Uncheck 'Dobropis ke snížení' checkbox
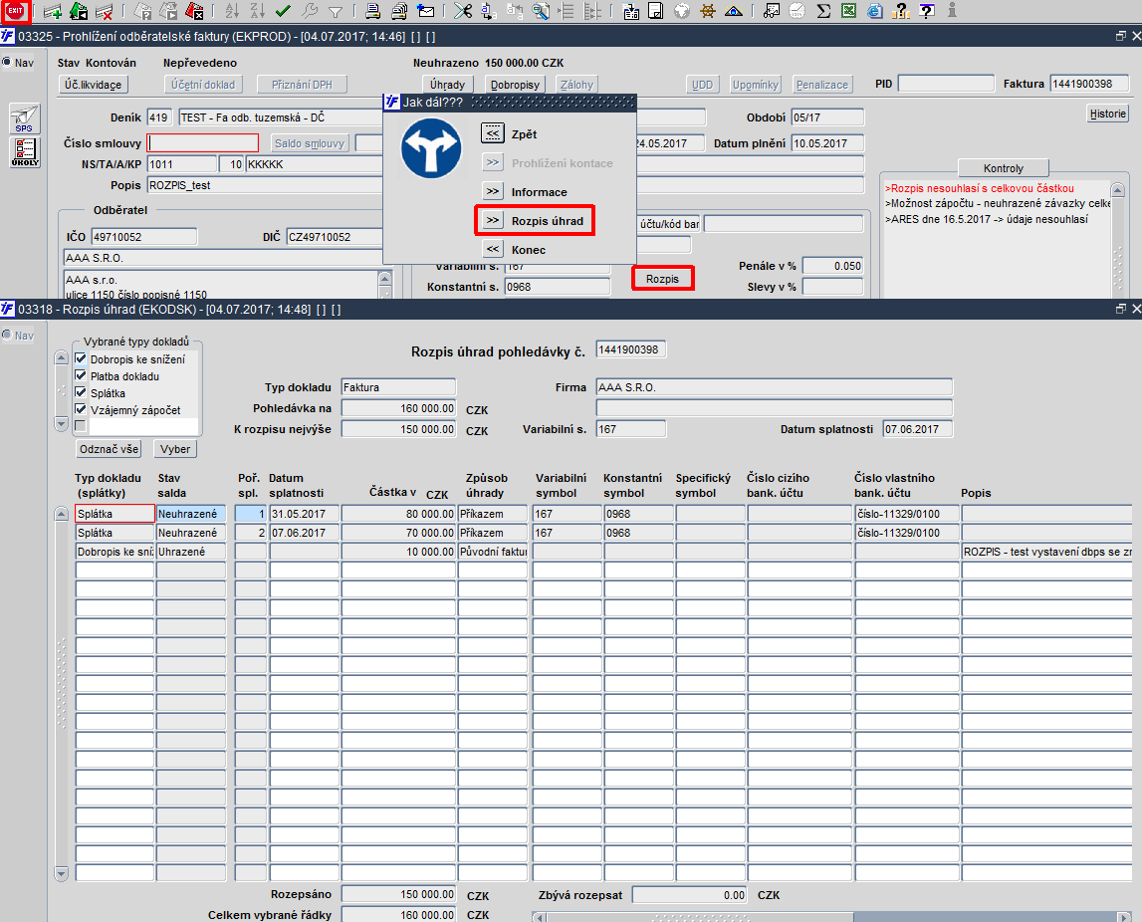1142x922 pixels. pos(81,358)
